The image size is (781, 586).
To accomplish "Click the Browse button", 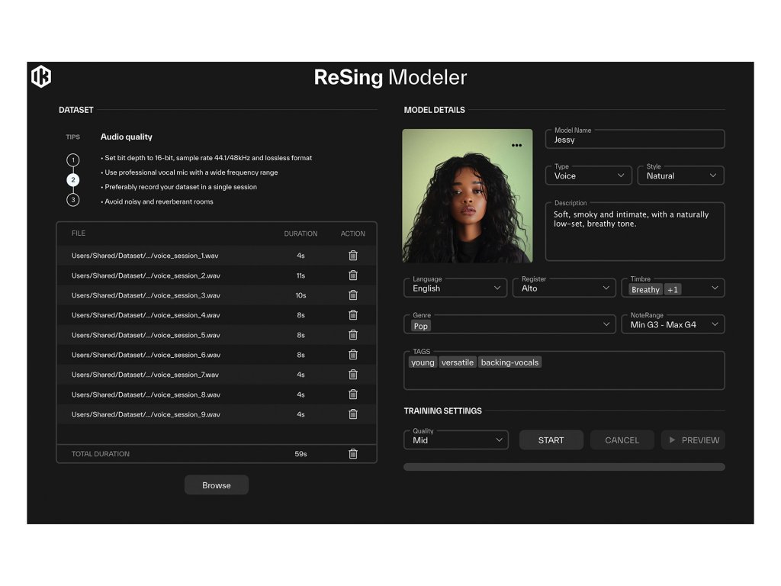I will (x=216, y=485).
